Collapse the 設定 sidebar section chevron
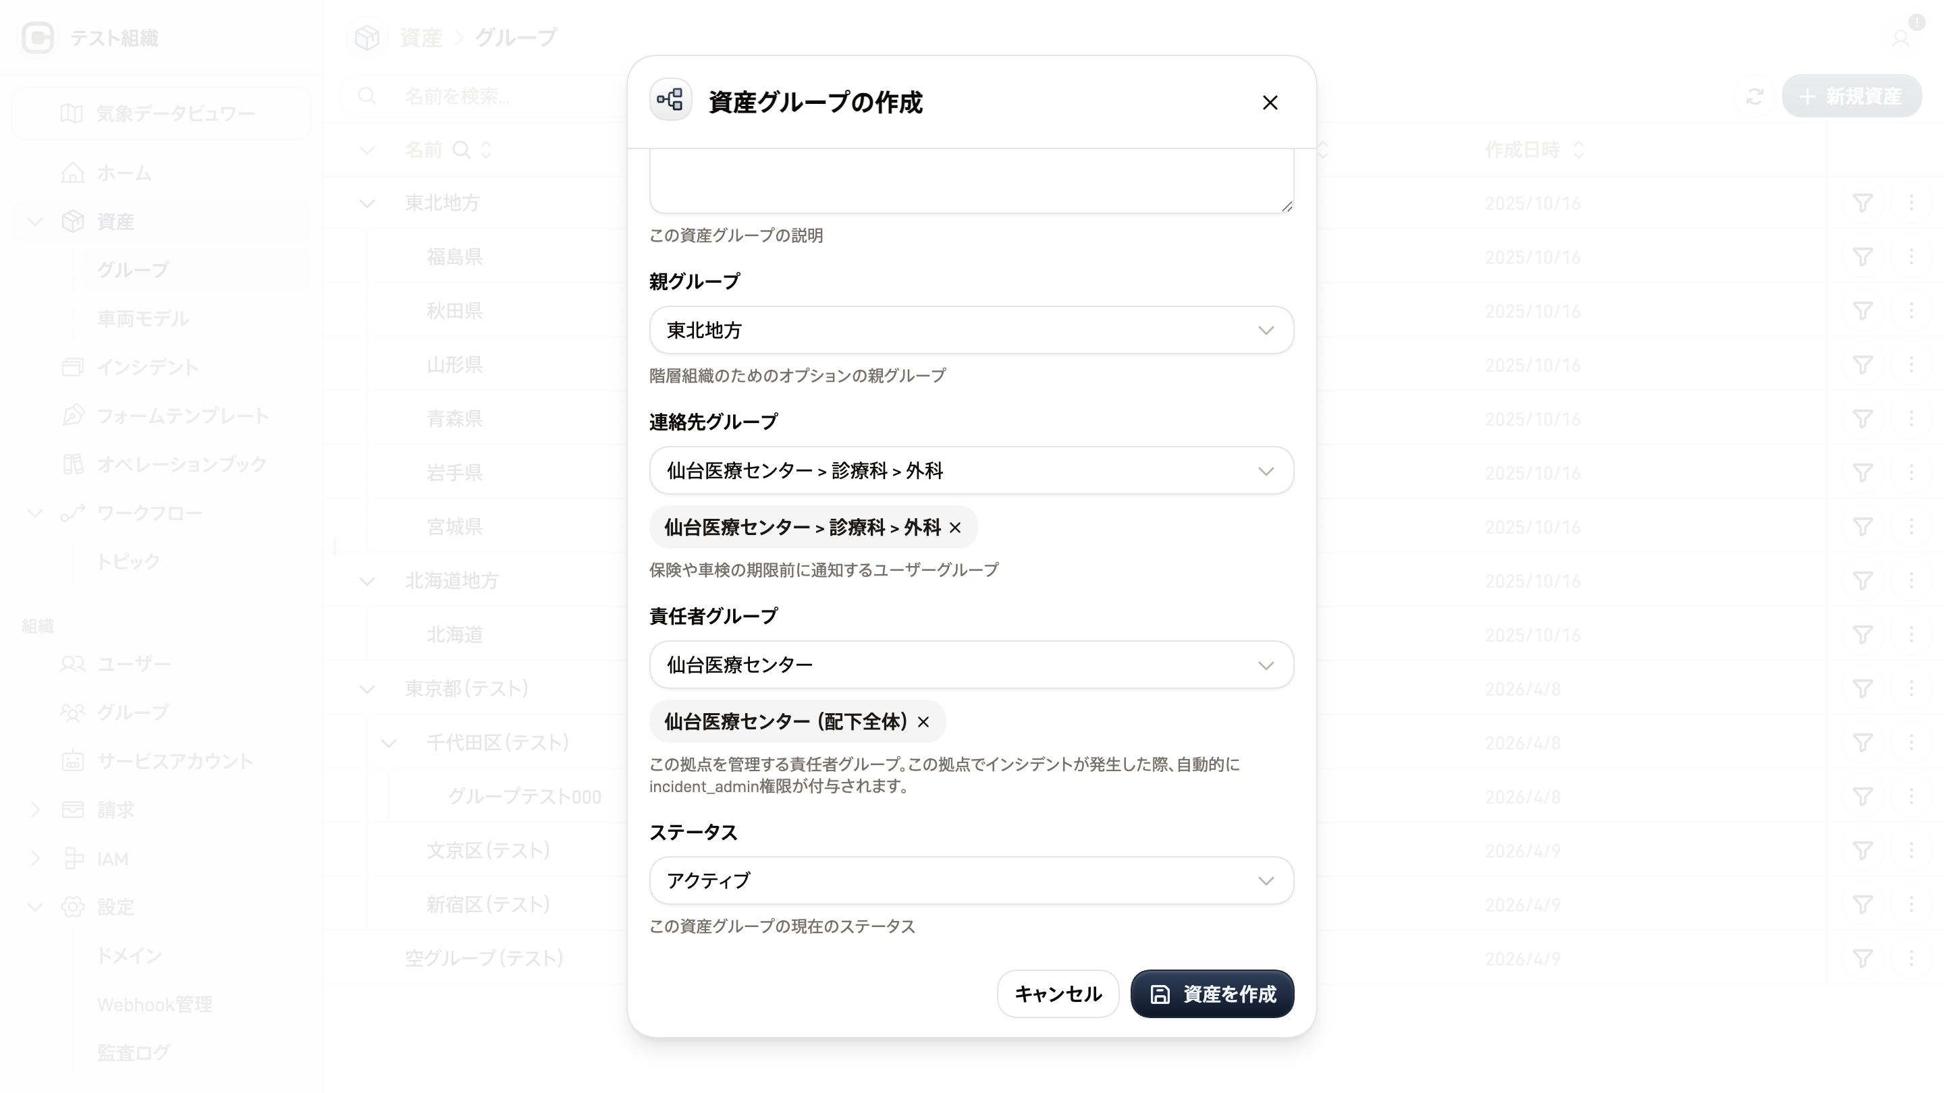Image resolution: width=1944 pixels, height=1093 pixels. click(34, 907)
